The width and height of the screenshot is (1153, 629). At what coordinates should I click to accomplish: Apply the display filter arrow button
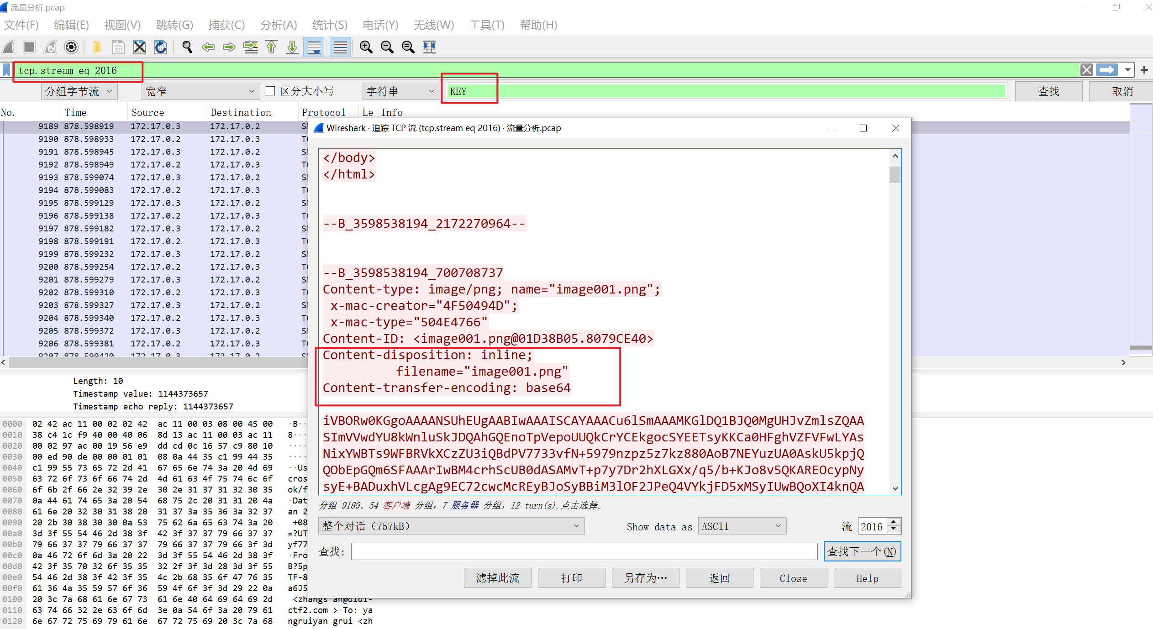pyautogui.click(x=1107, y=70)
